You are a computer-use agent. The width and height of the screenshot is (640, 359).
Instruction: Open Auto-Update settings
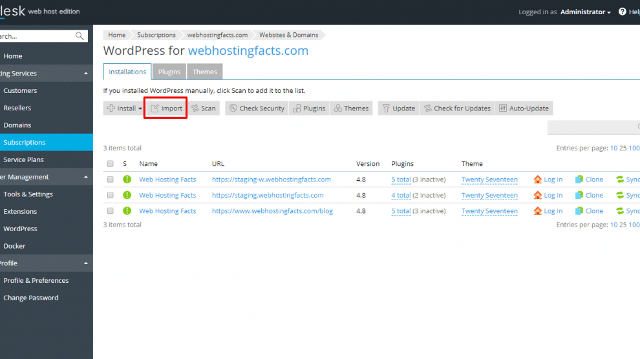(524, 108)
